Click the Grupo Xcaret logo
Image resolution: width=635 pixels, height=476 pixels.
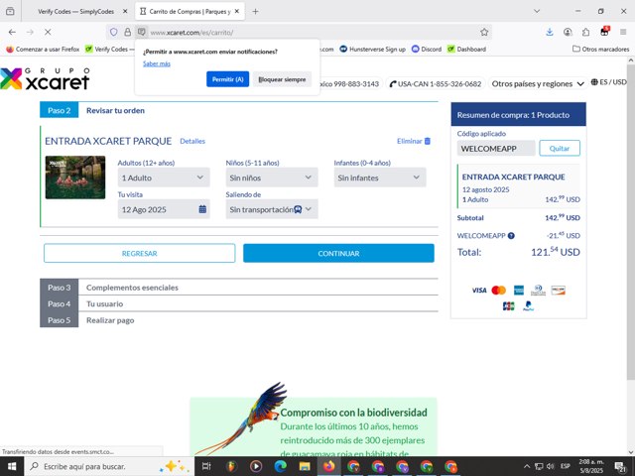pyautogui.click(x=45, y=78)
